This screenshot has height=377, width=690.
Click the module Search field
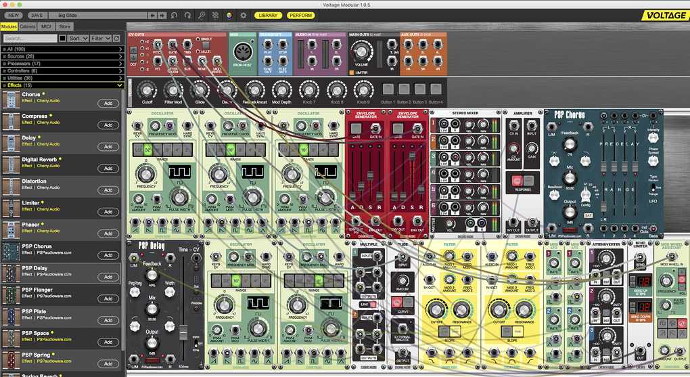point(30,39)
